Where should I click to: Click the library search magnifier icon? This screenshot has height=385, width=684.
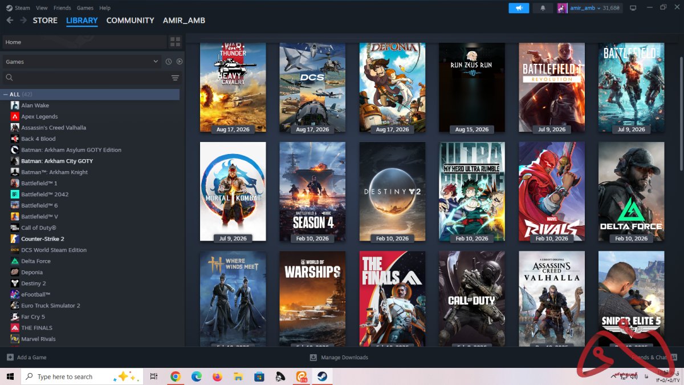[9, 78]
